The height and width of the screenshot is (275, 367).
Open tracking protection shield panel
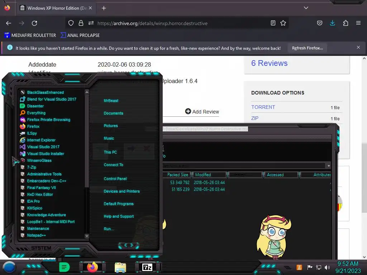pyautogui.click(x=71, y=23)
